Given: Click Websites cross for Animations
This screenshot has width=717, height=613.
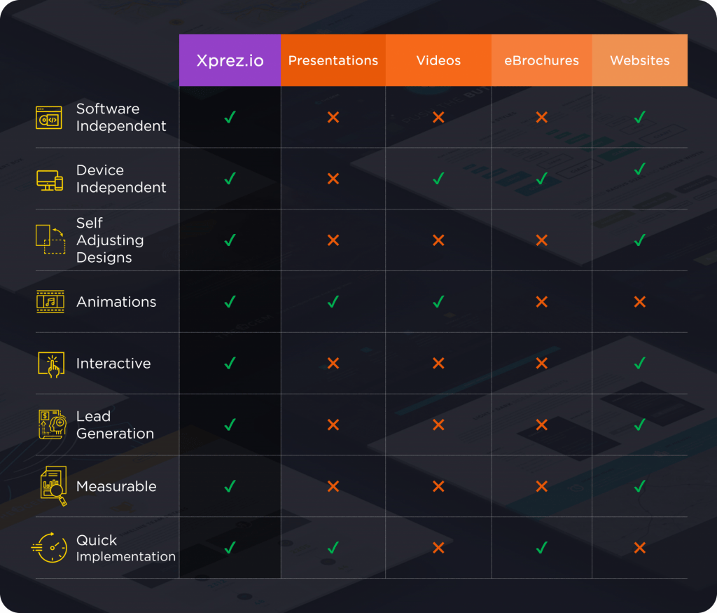Looking at the screenshot, I should point(640,302).
